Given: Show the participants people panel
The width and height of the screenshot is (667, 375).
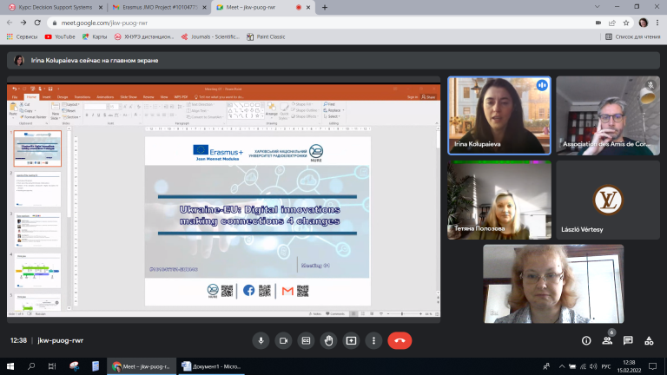Looking at the screenshot, I should [607, 340].
